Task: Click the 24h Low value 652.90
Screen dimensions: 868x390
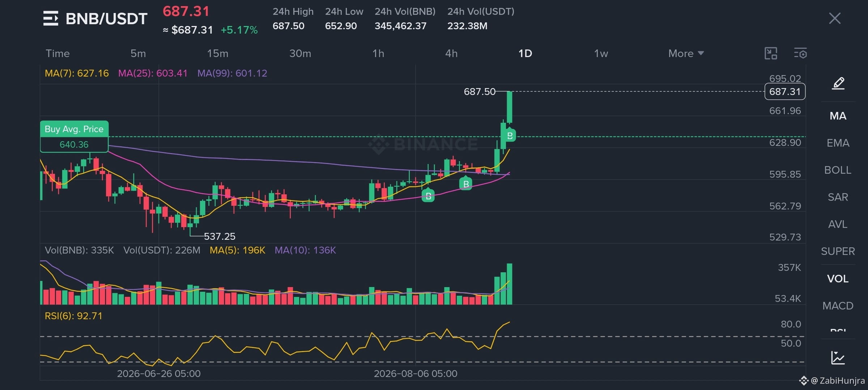Action: click(x=341, y=26)
